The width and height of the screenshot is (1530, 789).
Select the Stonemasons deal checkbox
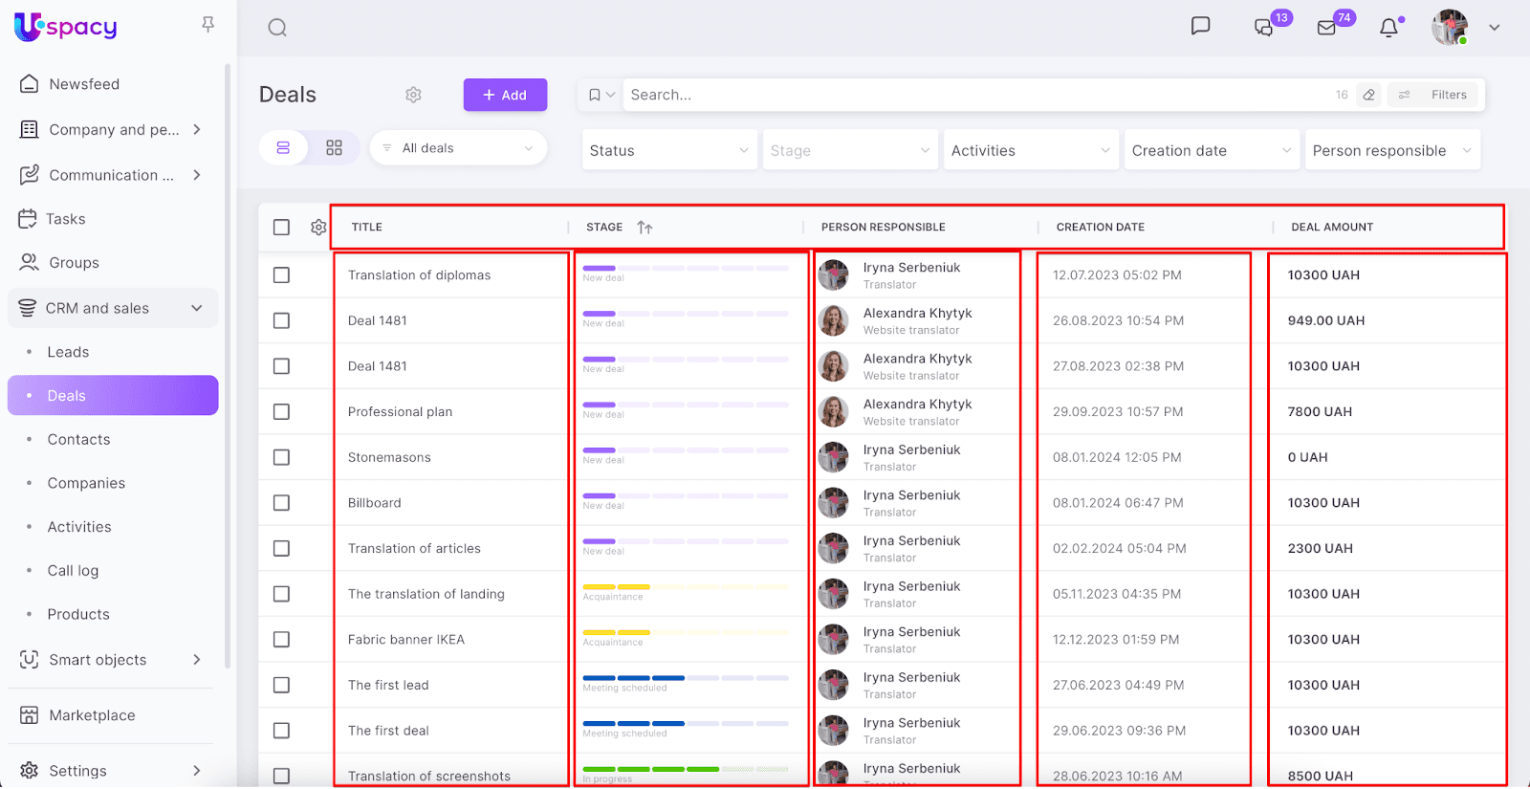point(281,457)
